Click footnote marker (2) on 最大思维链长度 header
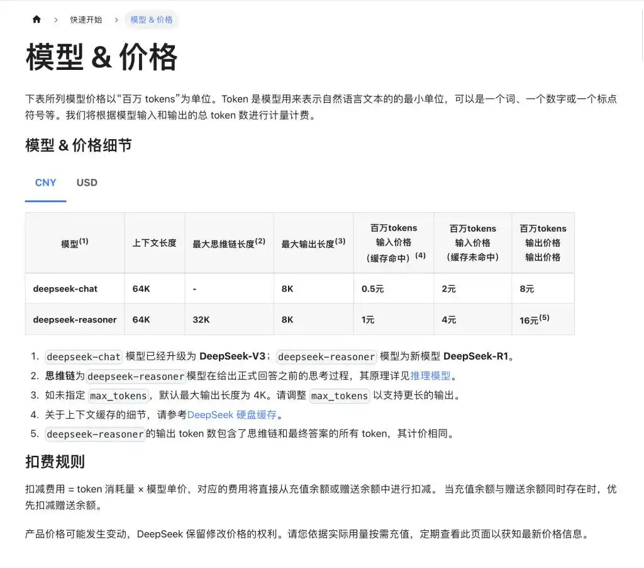 pos(260,239)
